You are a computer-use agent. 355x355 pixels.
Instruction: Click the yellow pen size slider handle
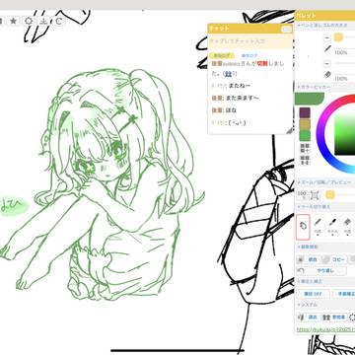point(338,37)
